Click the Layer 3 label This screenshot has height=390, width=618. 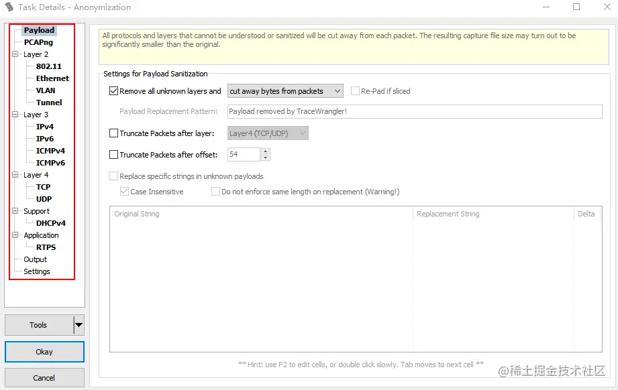click(36, 115)
